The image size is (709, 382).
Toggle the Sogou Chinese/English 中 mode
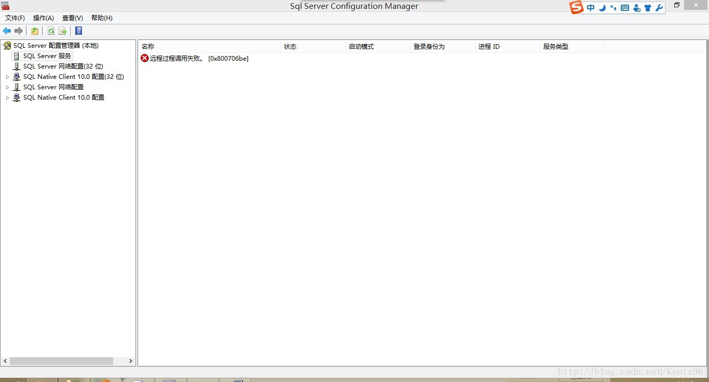pyautogui.click(x=591, y=8)
